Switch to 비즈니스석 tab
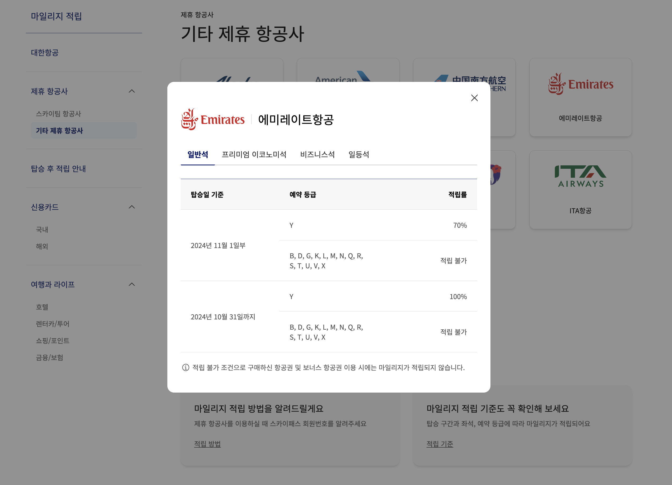The image size is (672, 485). pos(317,155)
